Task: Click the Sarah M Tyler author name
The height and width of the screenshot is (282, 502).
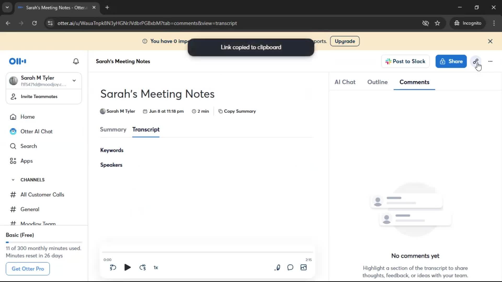Action: pos(121,111)
